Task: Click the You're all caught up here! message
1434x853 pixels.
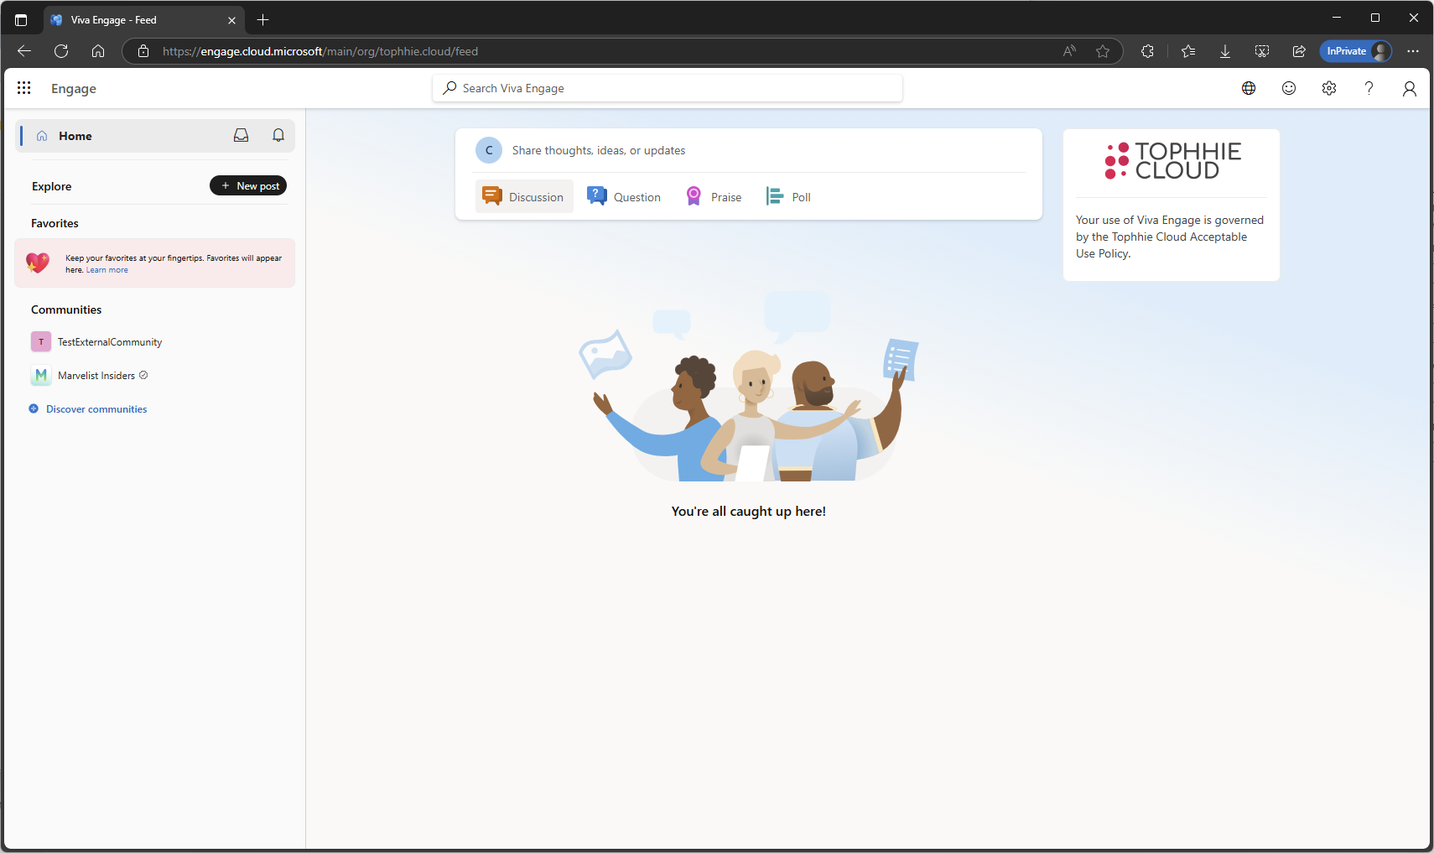Action: click(749, 511)
